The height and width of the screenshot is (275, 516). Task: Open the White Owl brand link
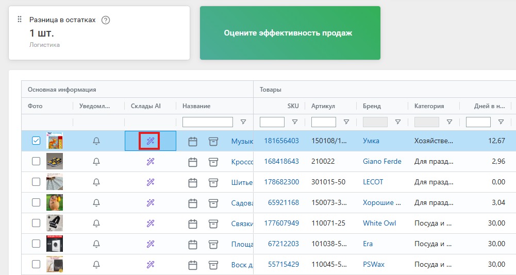coord(379,223)
